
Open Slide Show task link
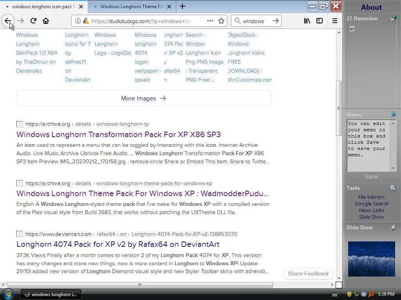click(x=371, y=217)
